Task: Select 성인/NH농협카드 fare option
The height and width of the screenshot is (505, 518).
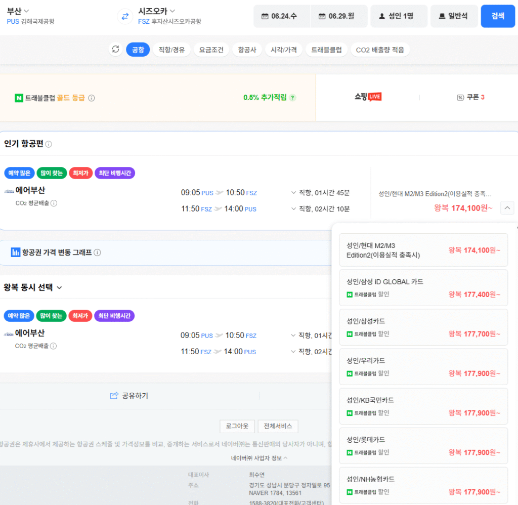Action: 423,485
